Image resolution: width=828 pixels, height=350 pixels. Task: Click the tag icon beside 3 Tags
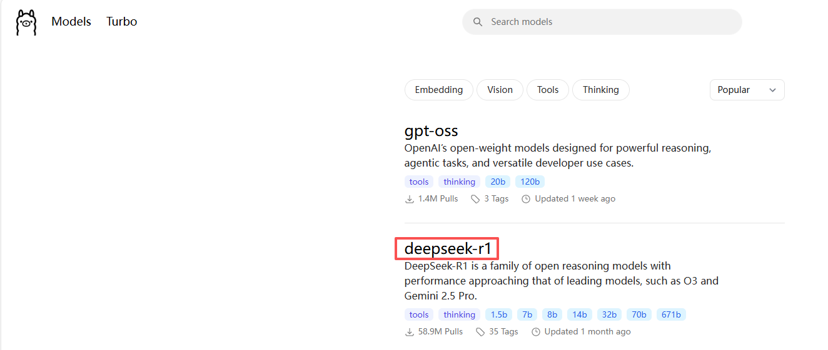[477, 199]
